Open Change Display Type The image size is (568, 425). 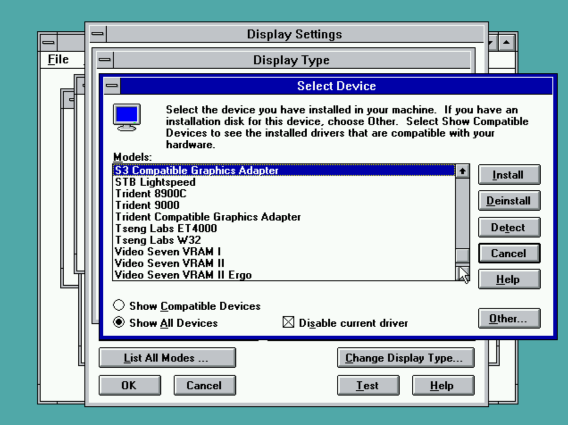406,358
